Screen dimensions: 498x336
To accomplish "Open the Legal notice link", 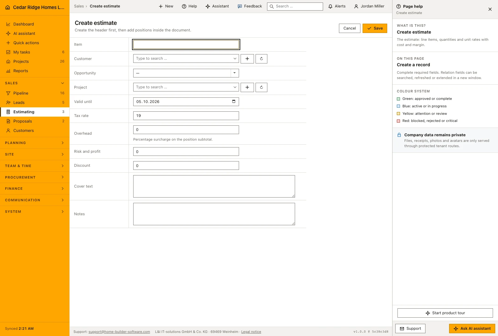I will (251, 332).
